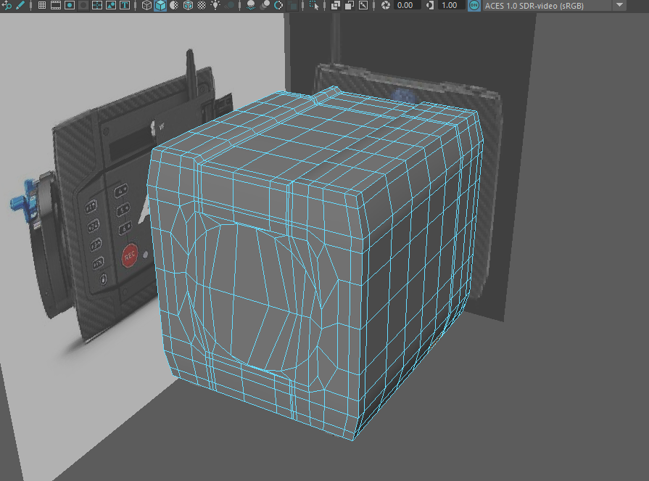The width and height of the screenshot is (649, 481).
Task: Toggle X-ray joints icon
Action: click(x=363, y=5)
